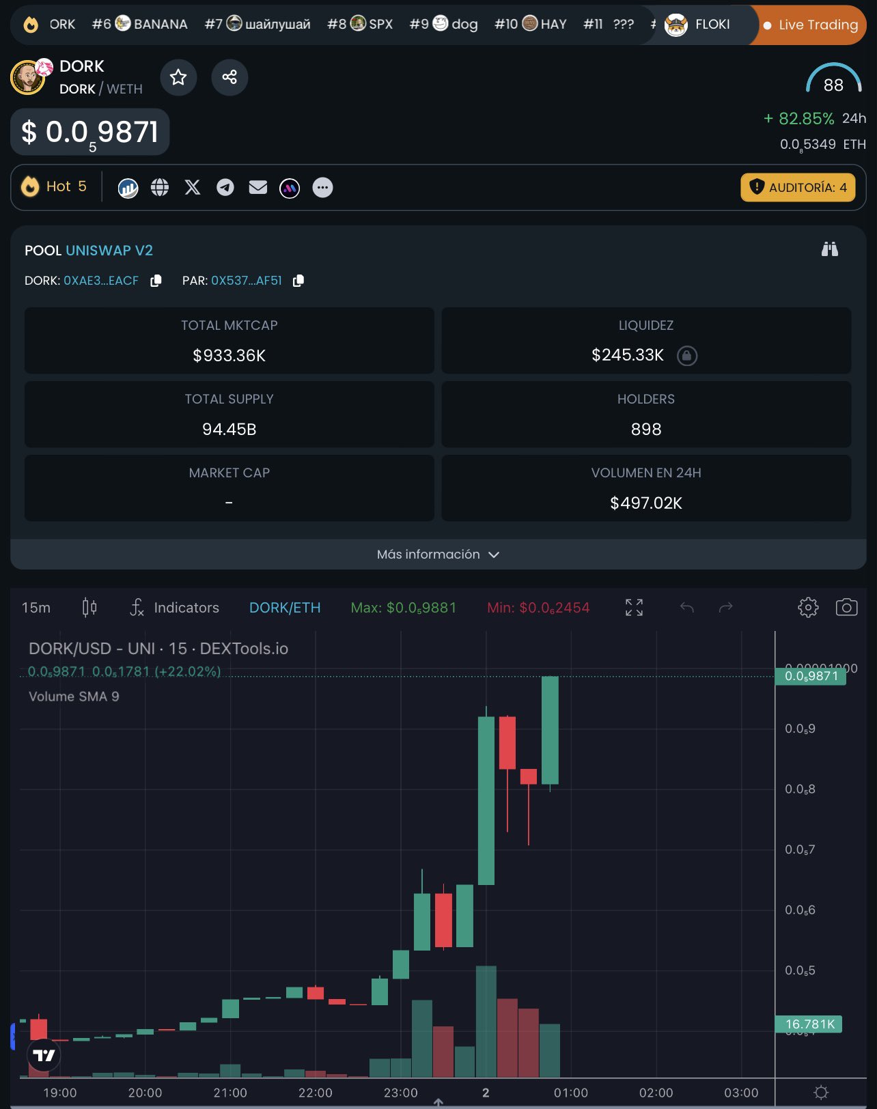Open the time axis settings gear
Image resolution: width=877 pixels, height=1109 pixels.
(x=822, y=1093)
